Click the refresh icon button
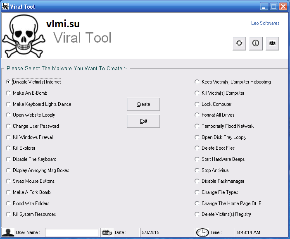The image size is (290, 239). click(239, 43)
